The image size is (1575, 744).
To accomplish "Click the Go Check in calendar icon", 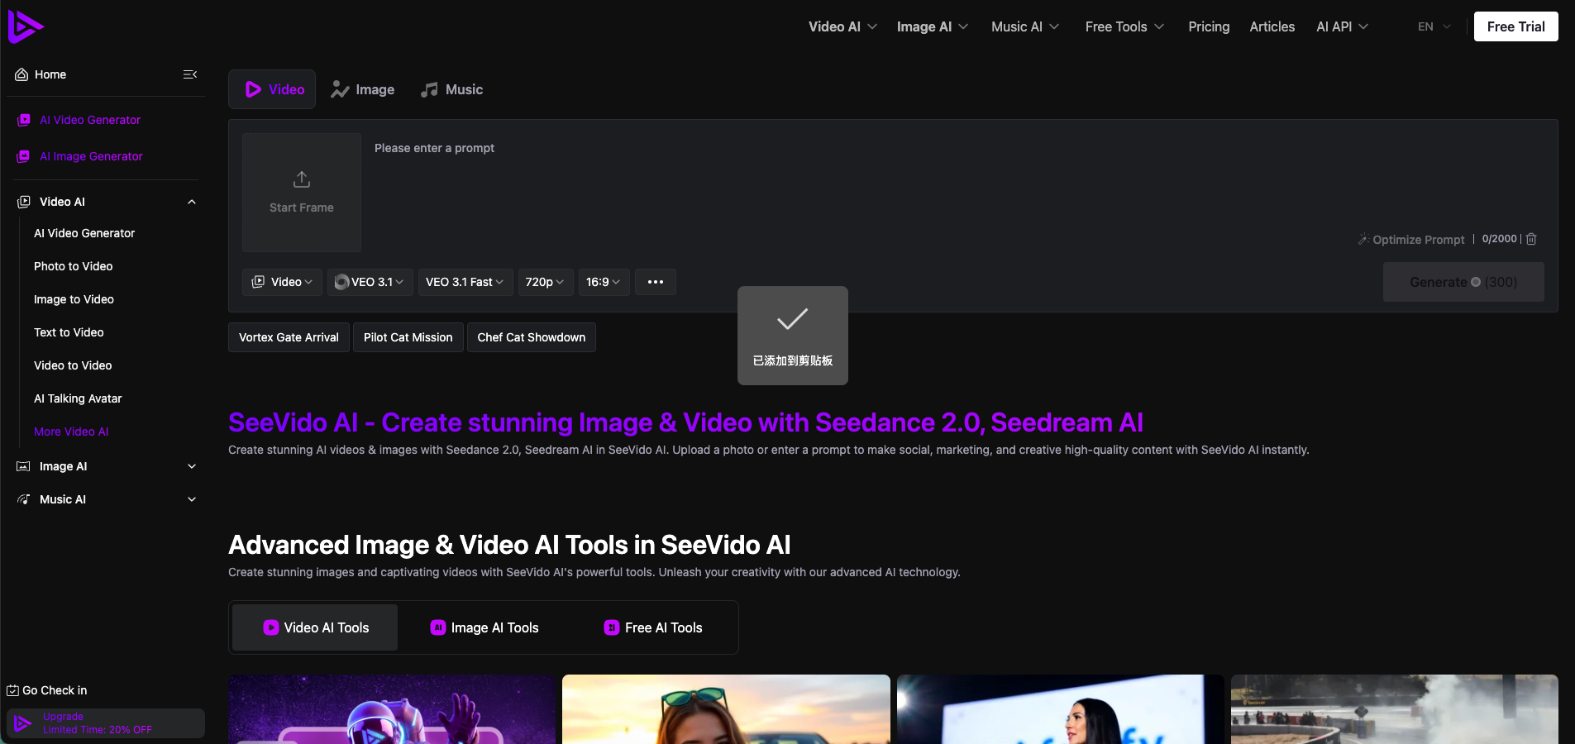I will (x=12, y=690).
